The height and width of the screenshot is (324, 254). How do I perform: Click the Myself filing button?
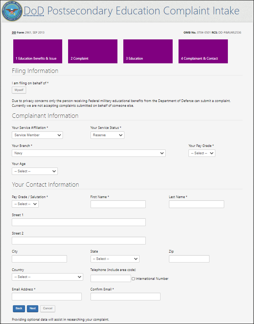pyautogui.click(x=19, y=90)
